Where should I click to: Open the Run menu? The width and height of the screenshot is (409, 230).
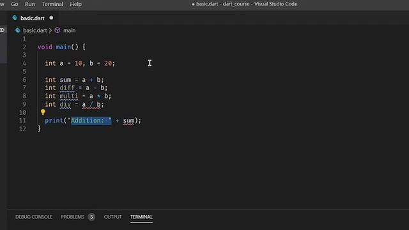click(x=30, y=4)
